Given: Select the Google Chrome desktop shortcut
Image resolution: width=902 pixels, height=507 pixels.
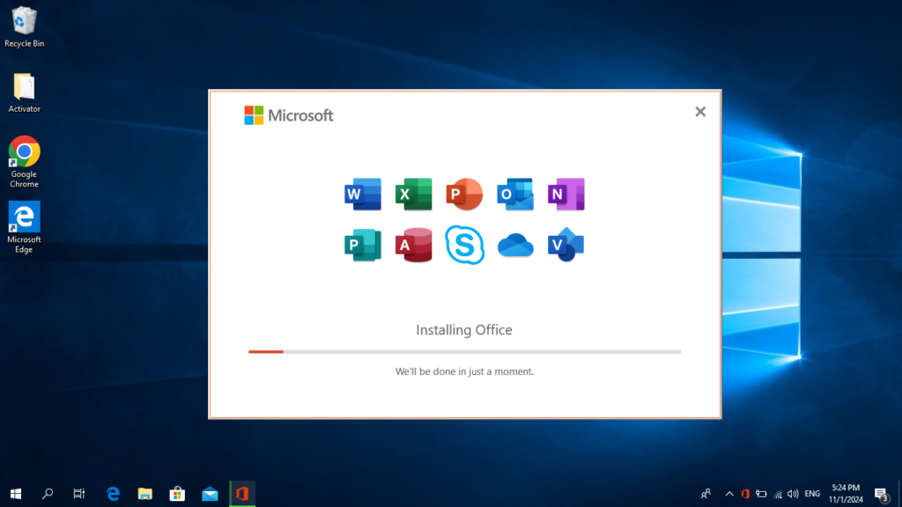Looking at the screenshot, I should click(x=24, y=162).
